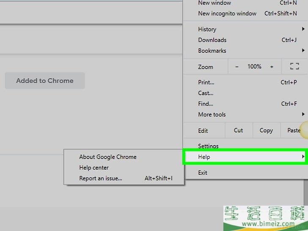Select Exit to quit Chrome
This screenshot has height=231, width=308.
(x=203, y=173)
